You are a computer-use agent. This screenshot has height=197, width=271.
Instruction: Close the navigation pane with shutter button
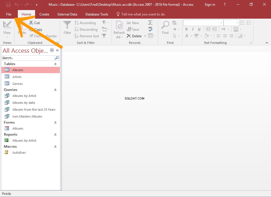[57, 50]
